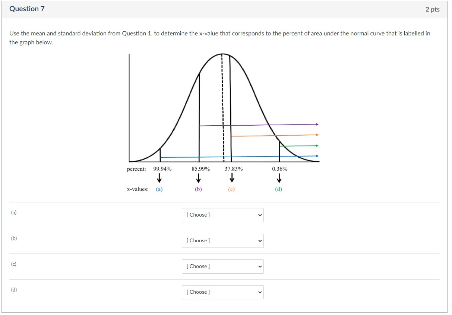Click the (b) row label on the left

pos(14,238)
